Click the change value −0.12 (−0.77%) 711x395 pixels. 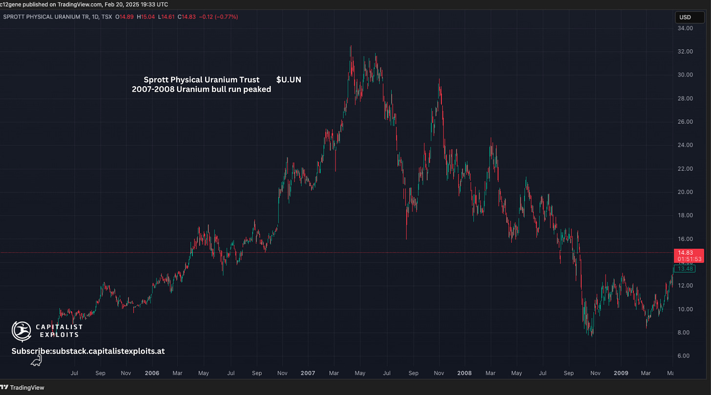(x=218, y=17)
